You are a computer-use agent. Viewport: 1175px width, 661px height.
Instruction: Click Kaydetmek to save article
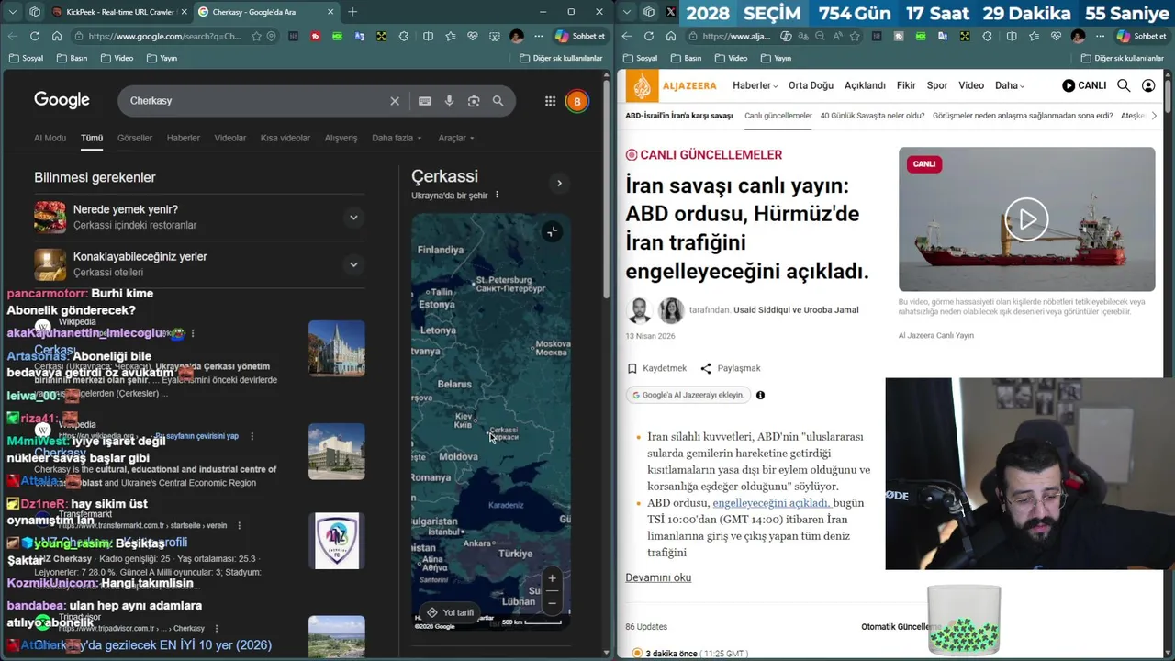point(656,368)
